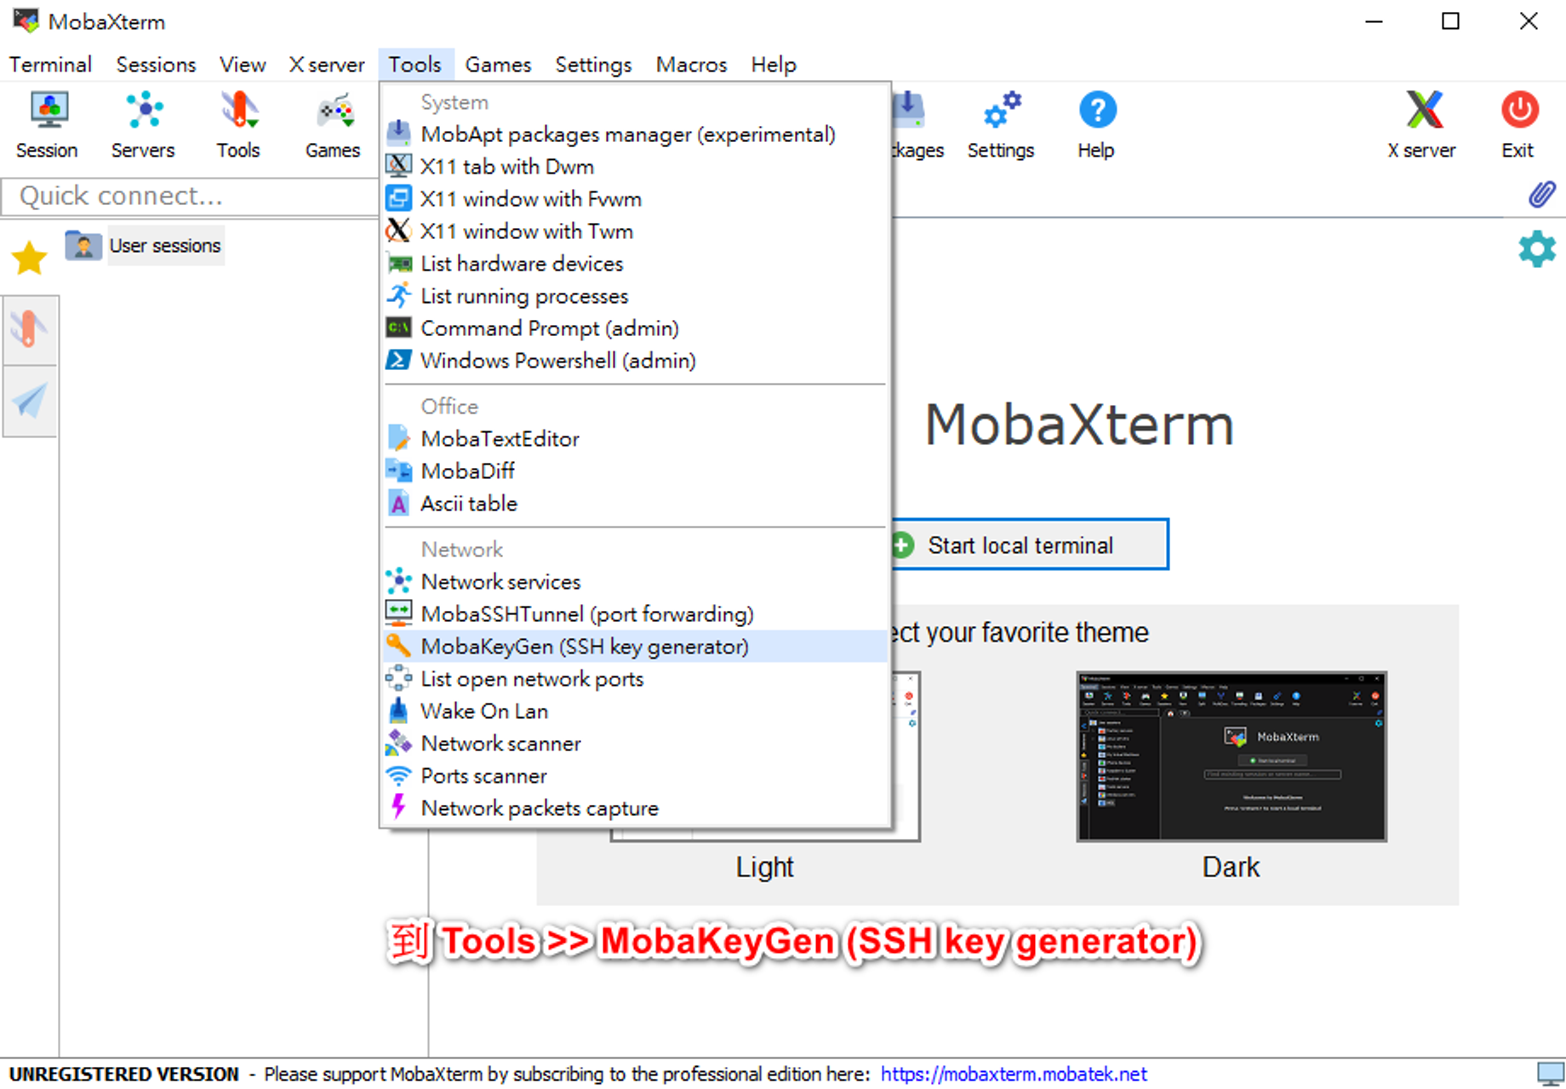Choose List open network ports

635,679
